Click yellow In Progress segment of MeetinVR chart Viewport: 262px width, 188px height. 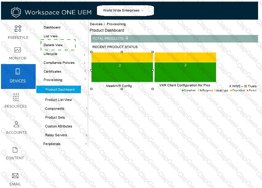point(122,57)
